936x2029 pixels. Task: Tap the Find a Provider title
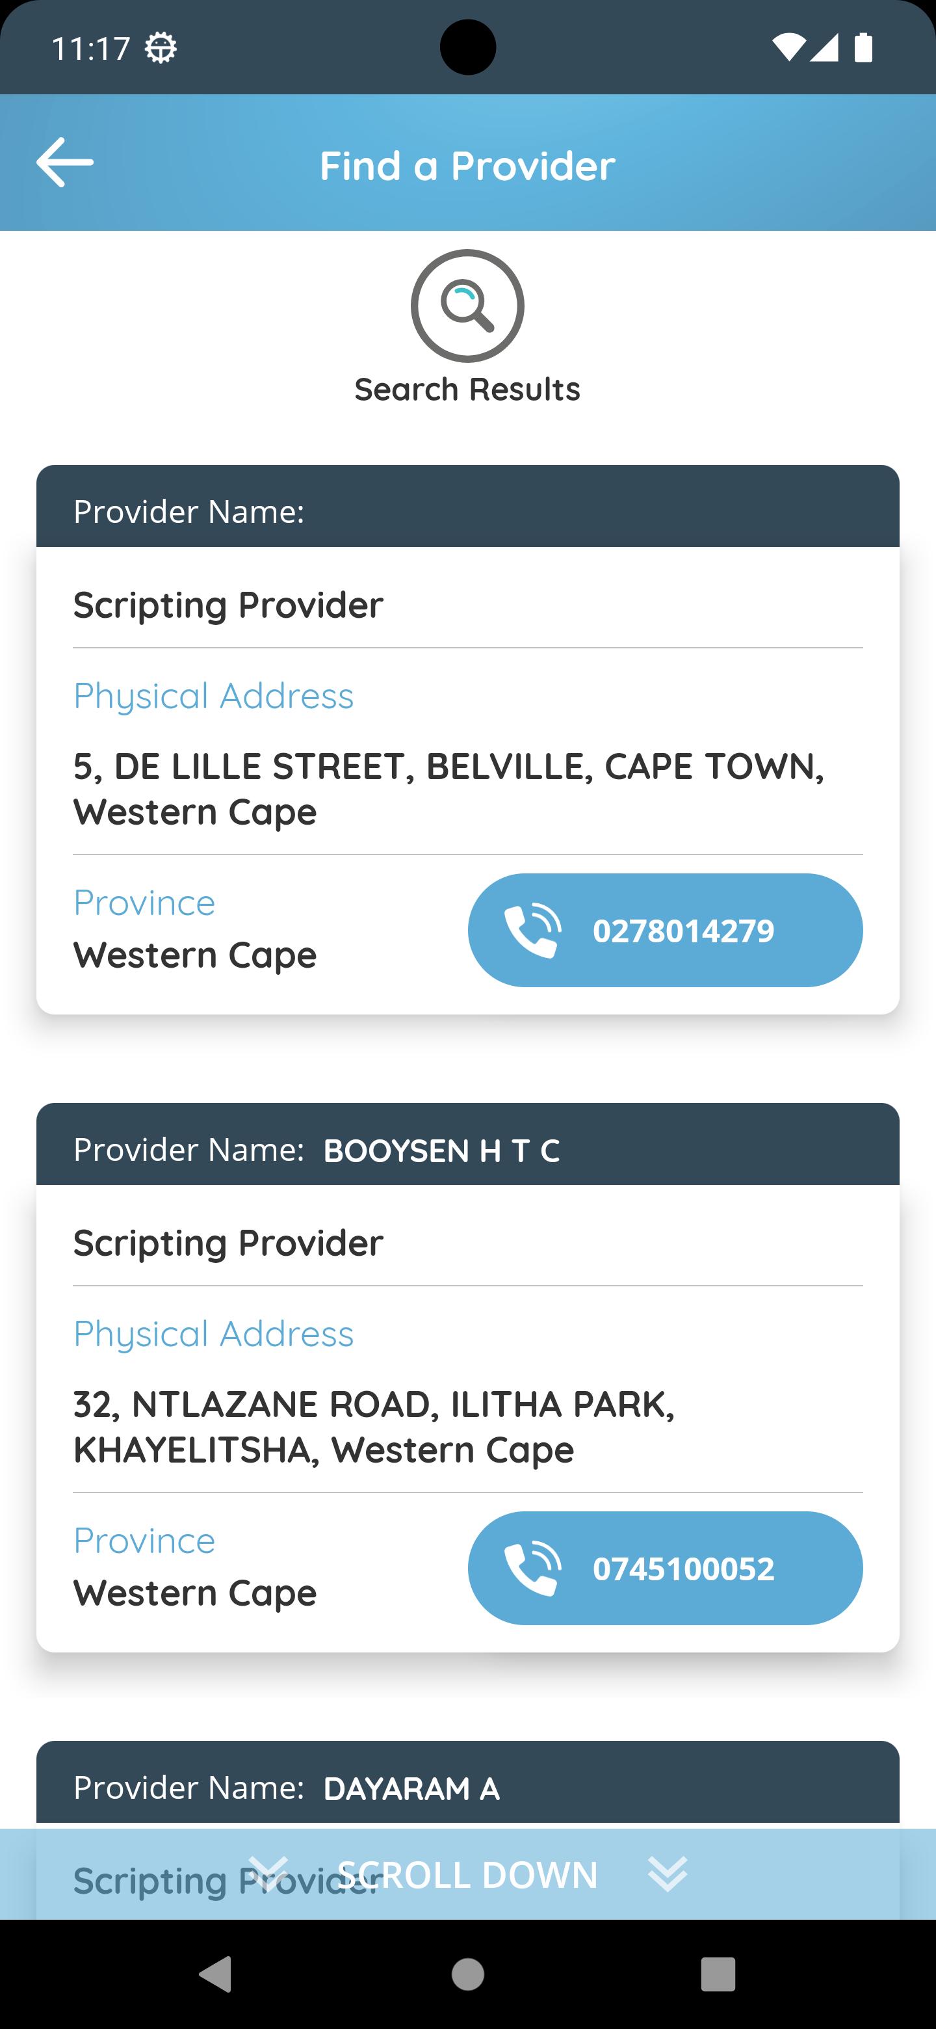coord(467,165)
